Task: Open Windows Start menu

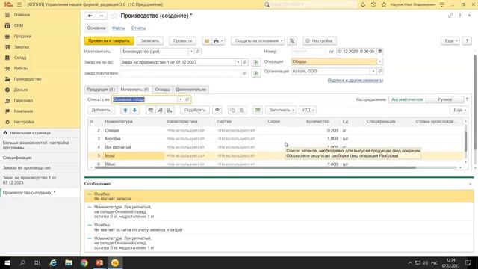Action: [x=7, y=262]
